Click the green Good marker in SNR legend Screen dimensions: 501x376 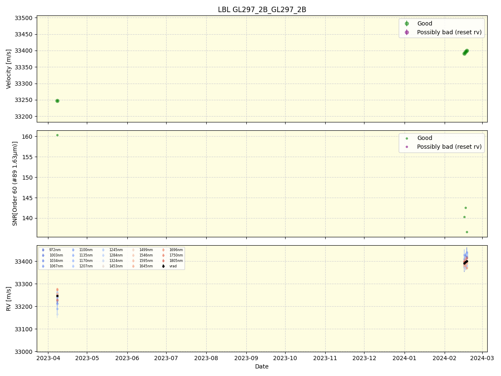click(407, 138)
